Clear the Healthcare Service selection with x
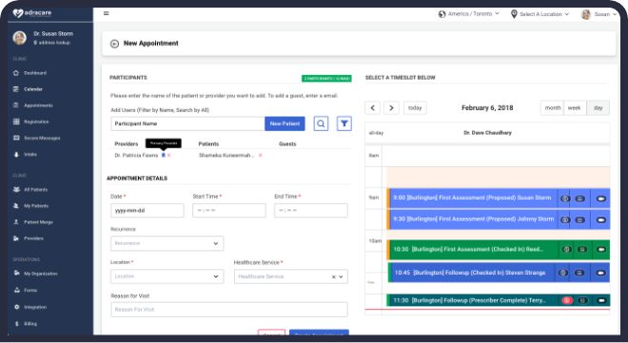 [x=334, y=276]
